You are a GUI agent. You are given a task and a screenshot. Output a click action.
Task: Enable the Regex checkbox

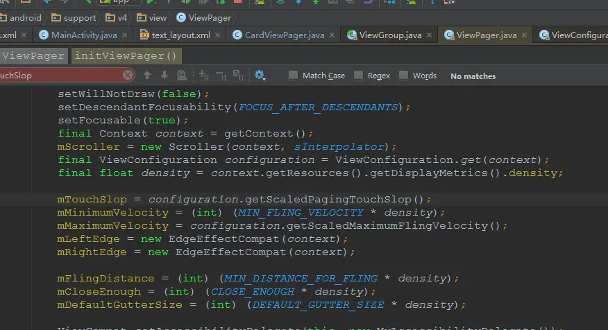pos(358,75)
